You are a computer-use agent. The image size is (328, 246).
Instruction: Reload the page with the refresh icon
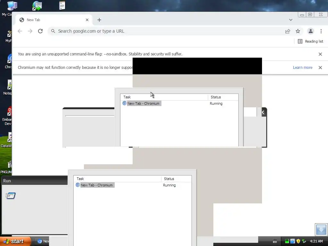point(40,31)
